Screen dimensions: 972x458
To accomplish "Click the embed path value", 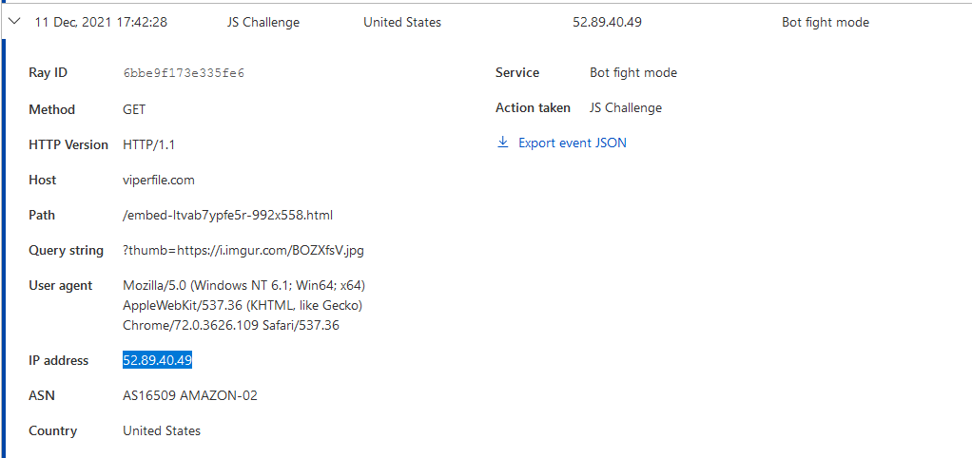I will click(228, 215).
